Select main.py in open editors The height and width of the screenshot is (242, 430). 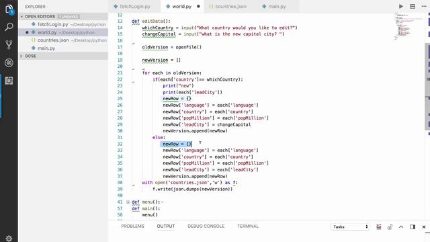(x=63, y=48)
